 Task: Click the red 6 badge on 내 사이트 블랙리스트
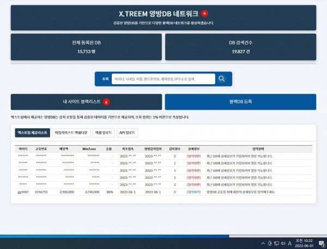106,102
